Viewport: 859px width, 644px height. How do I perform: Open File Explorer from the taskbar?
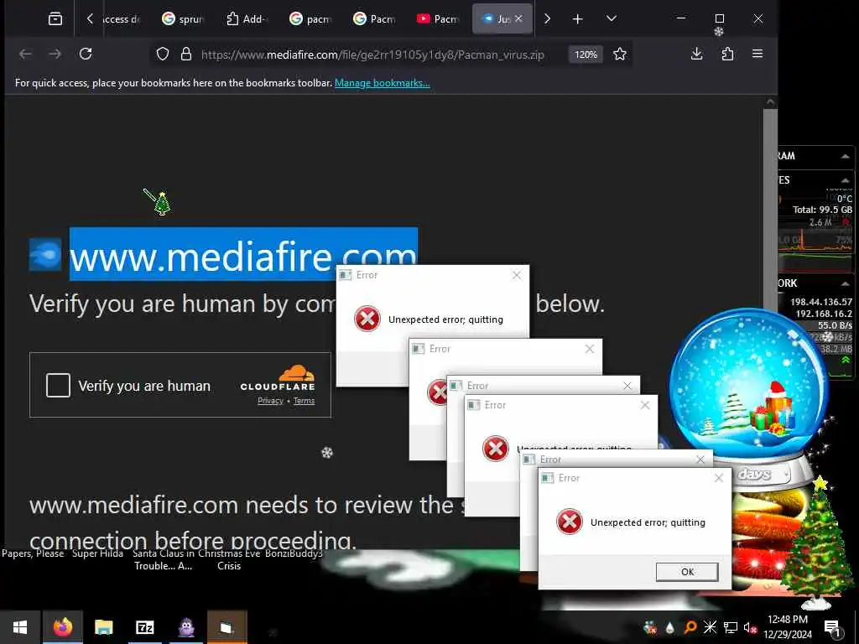point(103,627)
